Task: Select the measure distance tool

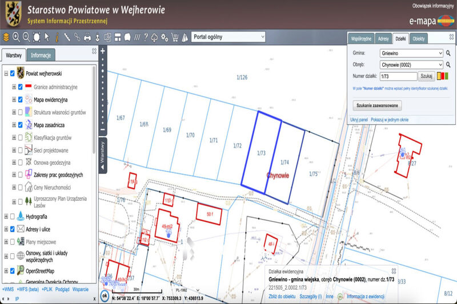Action: point(67,37)
